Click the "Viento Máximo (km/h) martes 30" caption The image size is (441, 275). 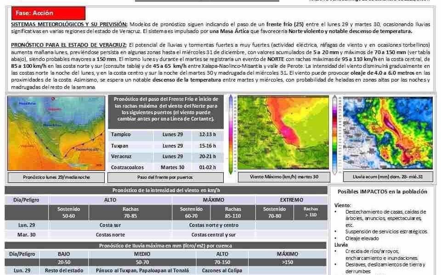pyautogui.click(x=283, y=176)
